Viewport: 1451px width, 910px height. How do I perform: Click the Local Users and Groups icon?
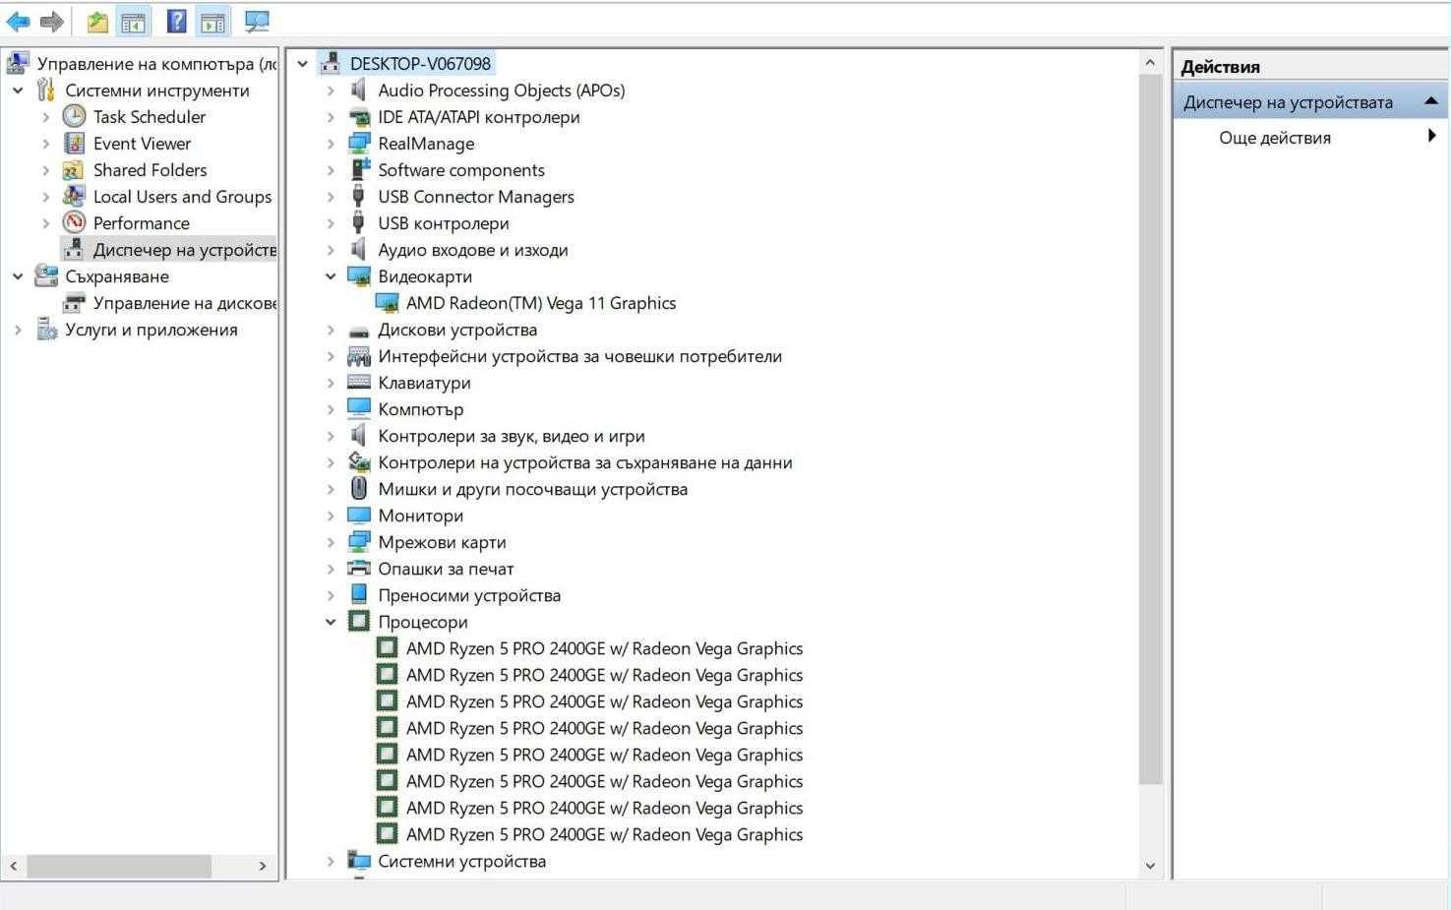pyautogui.click(x=74, y=196)
